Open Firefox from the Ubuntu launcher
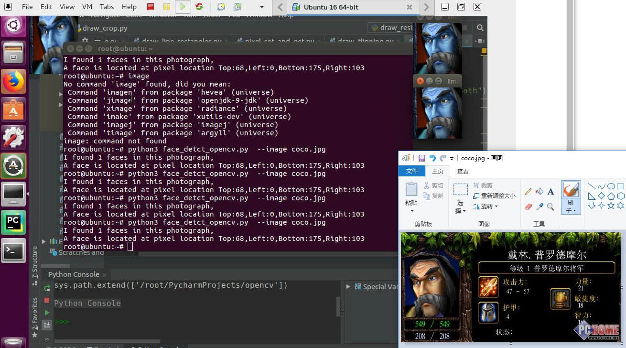 coord(13,81)
